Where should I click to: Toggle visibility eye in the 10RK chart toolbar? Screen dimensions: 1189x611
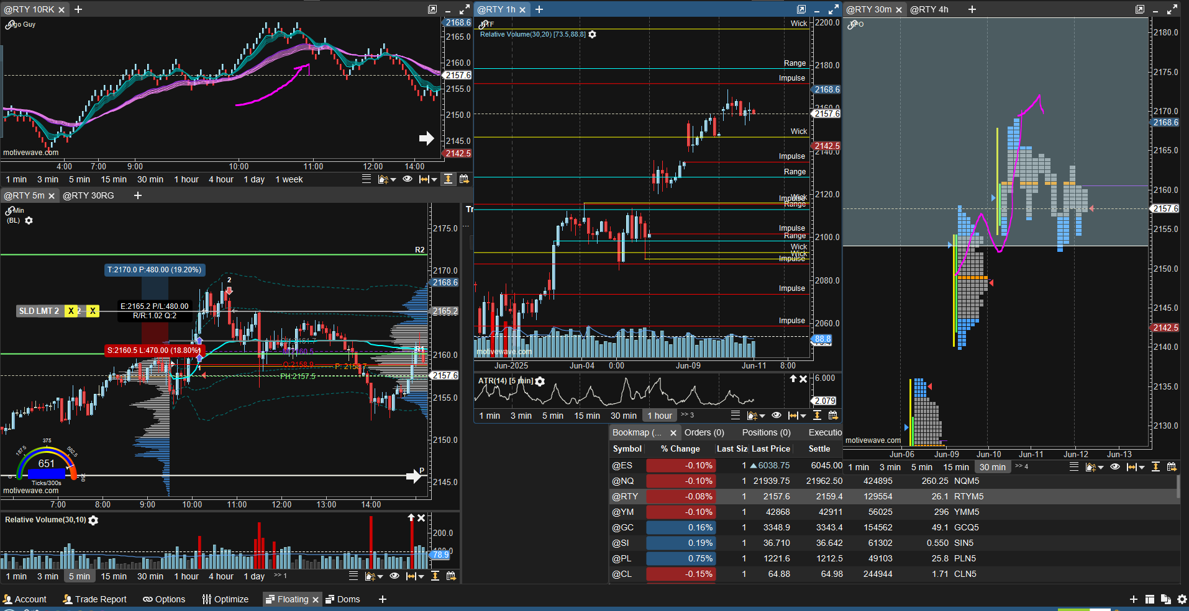[x=408, y=179]
